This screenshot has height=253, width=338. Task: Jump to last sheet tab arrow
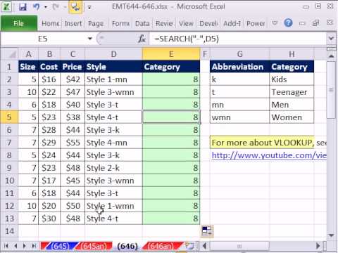(x=34, y=246)
